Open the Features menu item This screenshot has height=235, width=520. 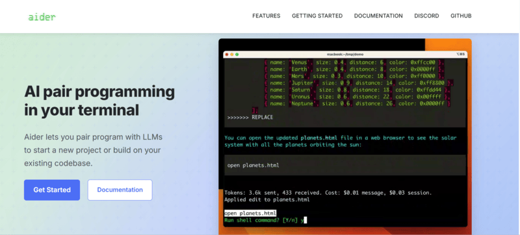[x=266, y=16]
